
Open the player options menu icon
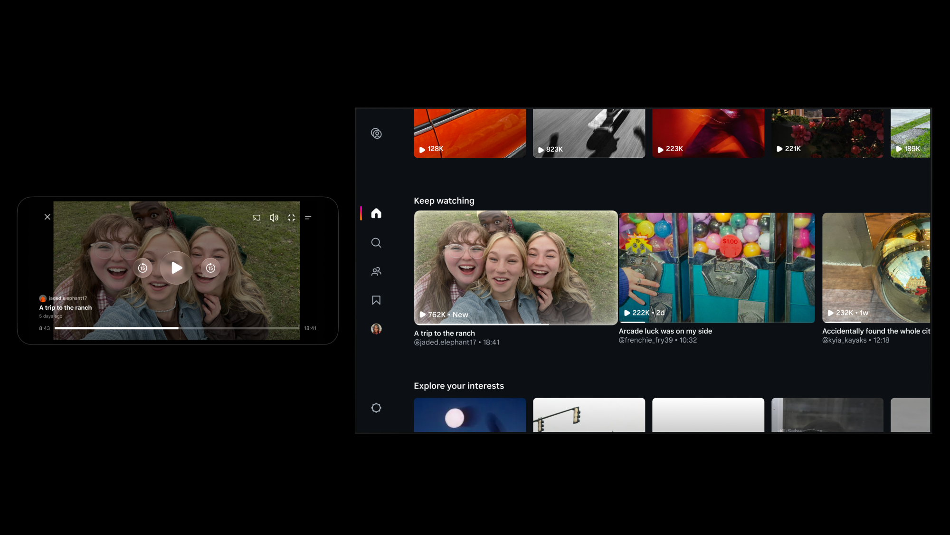tap(308, 218)
